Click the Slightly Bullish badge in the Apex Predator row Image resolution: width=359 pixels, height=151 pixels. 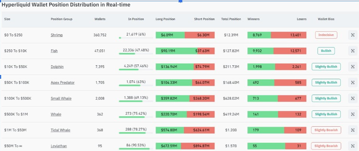tap(326, 83)
